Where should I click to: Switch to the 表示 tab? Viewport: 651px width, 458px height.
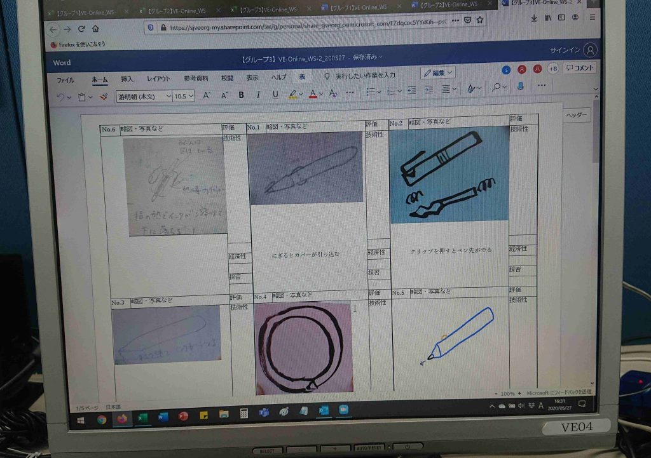pos(252,77)
